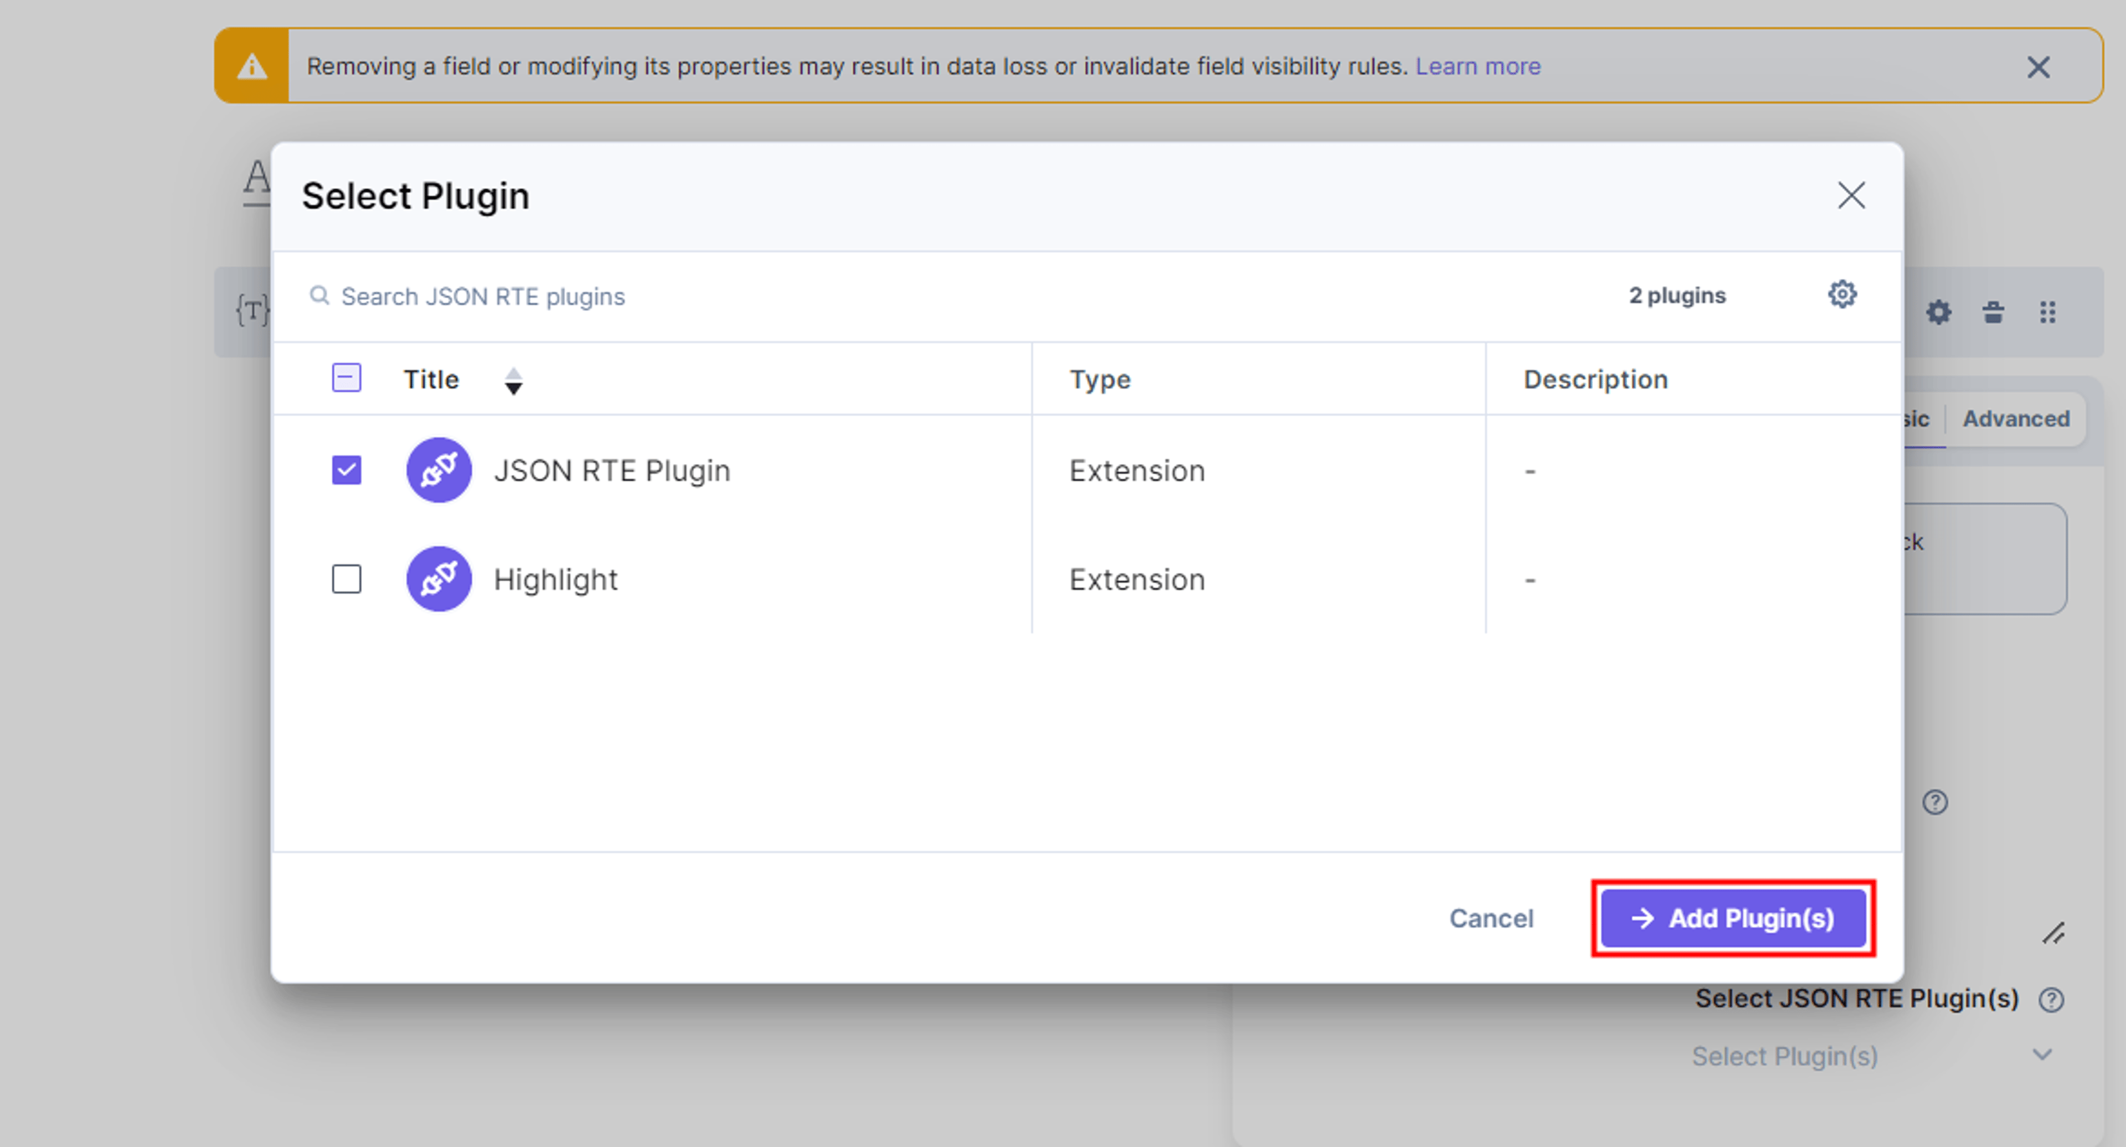Click the JSON RTE Plugin icon
Image resolution: width=2126 pixels, height=1147 pixels.
click(439, 471)
